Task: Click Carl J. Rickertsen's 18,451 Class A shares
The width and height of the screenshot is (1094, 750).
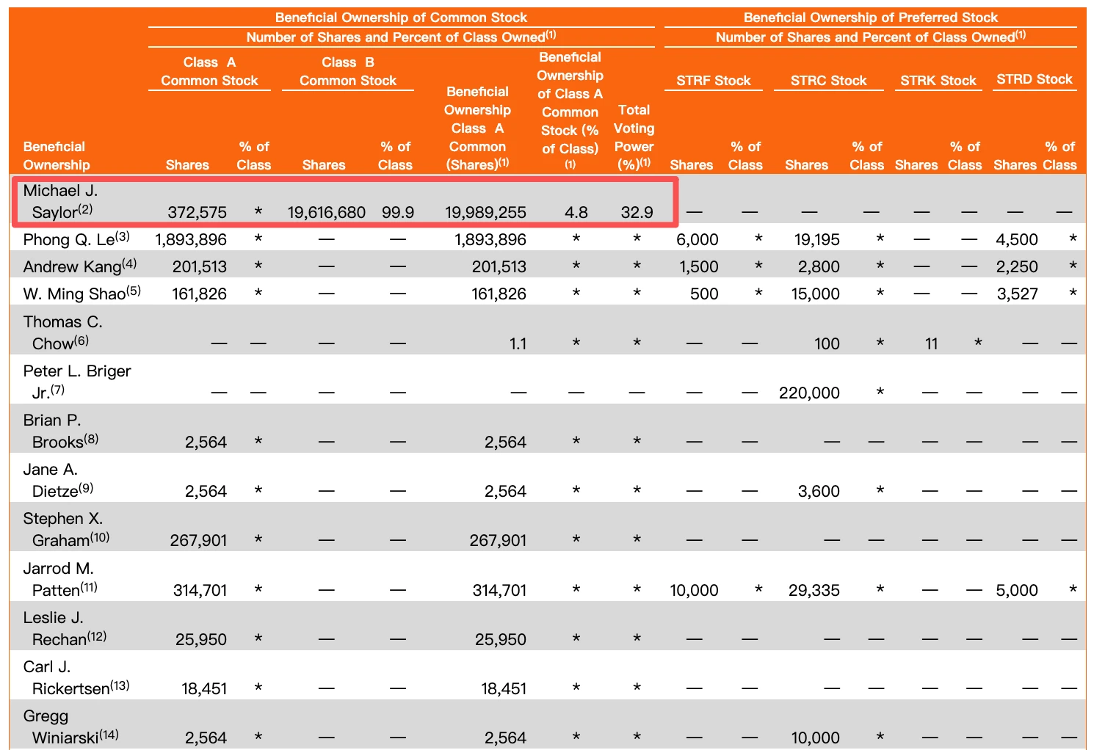Action: point(204,688)
